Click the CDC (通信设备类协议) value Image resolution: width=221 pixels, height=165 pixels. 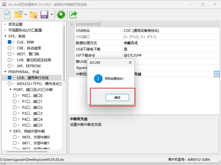click(141, 31)
